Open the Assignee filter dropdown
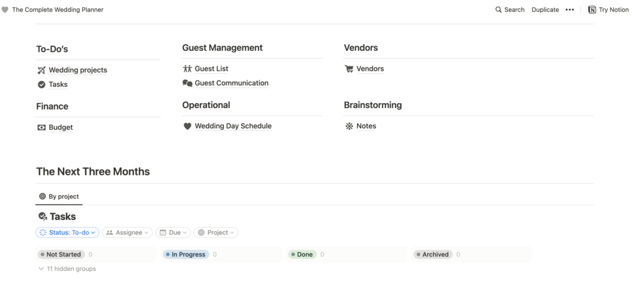 (128, 233)
